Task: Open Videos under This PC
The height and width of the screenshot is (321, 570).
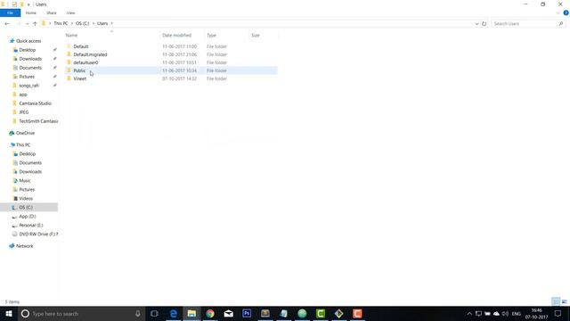Action: (x=26, y=199)
